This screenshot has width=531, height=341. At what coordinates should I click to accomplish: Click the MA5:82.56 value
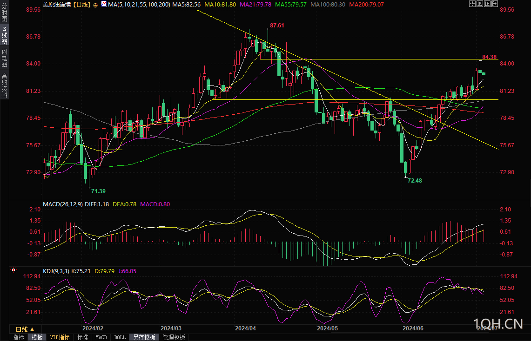click(186, 4)
